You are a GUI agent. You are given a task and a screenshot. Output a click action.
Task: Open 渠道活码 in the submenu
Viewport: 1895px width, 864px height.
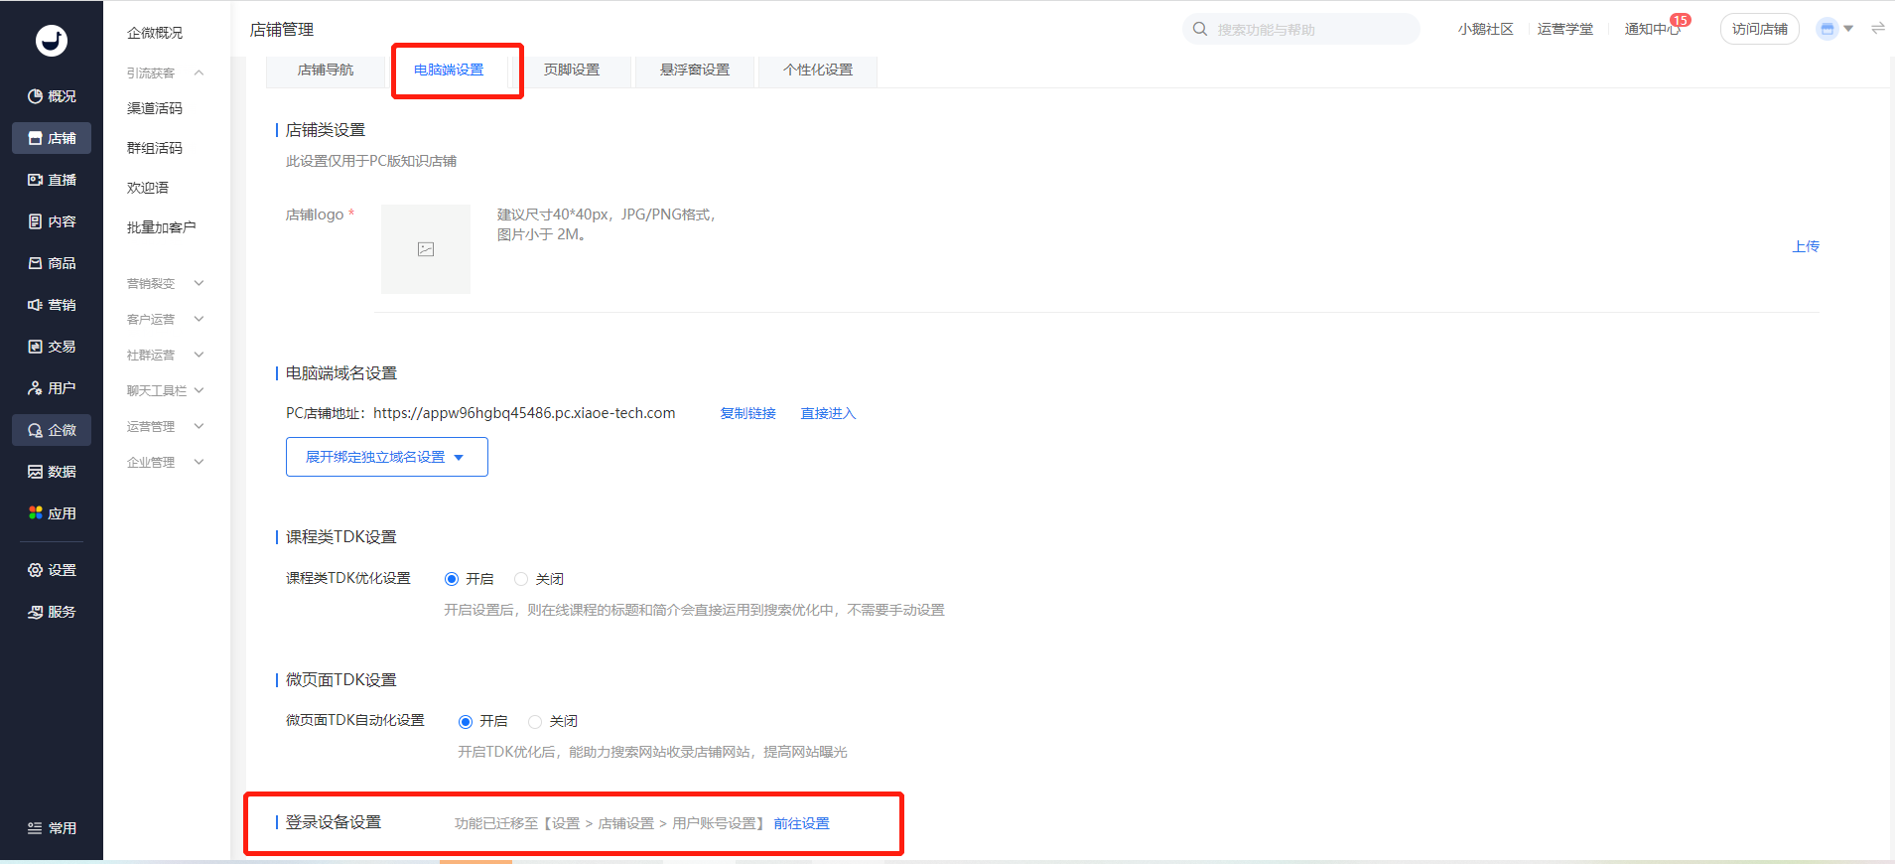155,108
